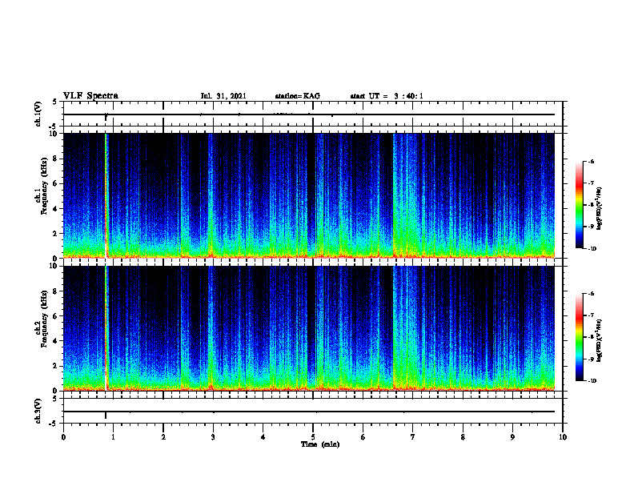
Task: Click the 6 kHz tick label on ch.1 axis
Action: coord(56,183)
